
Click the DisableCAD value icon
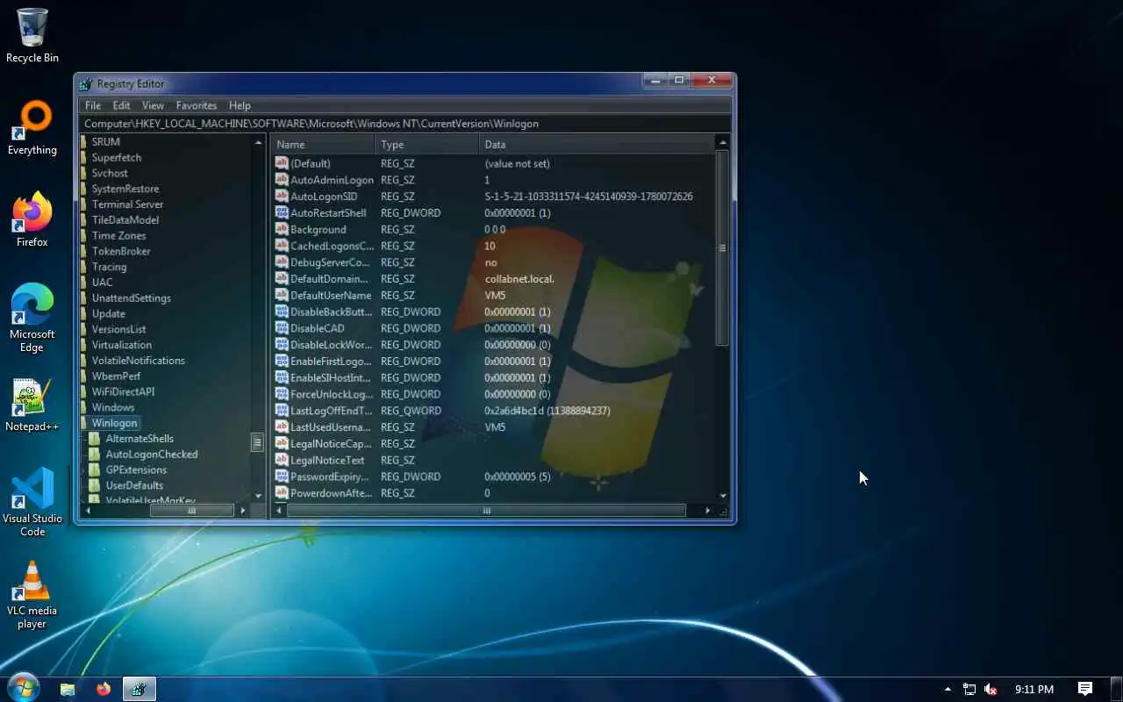click(282, 328)
